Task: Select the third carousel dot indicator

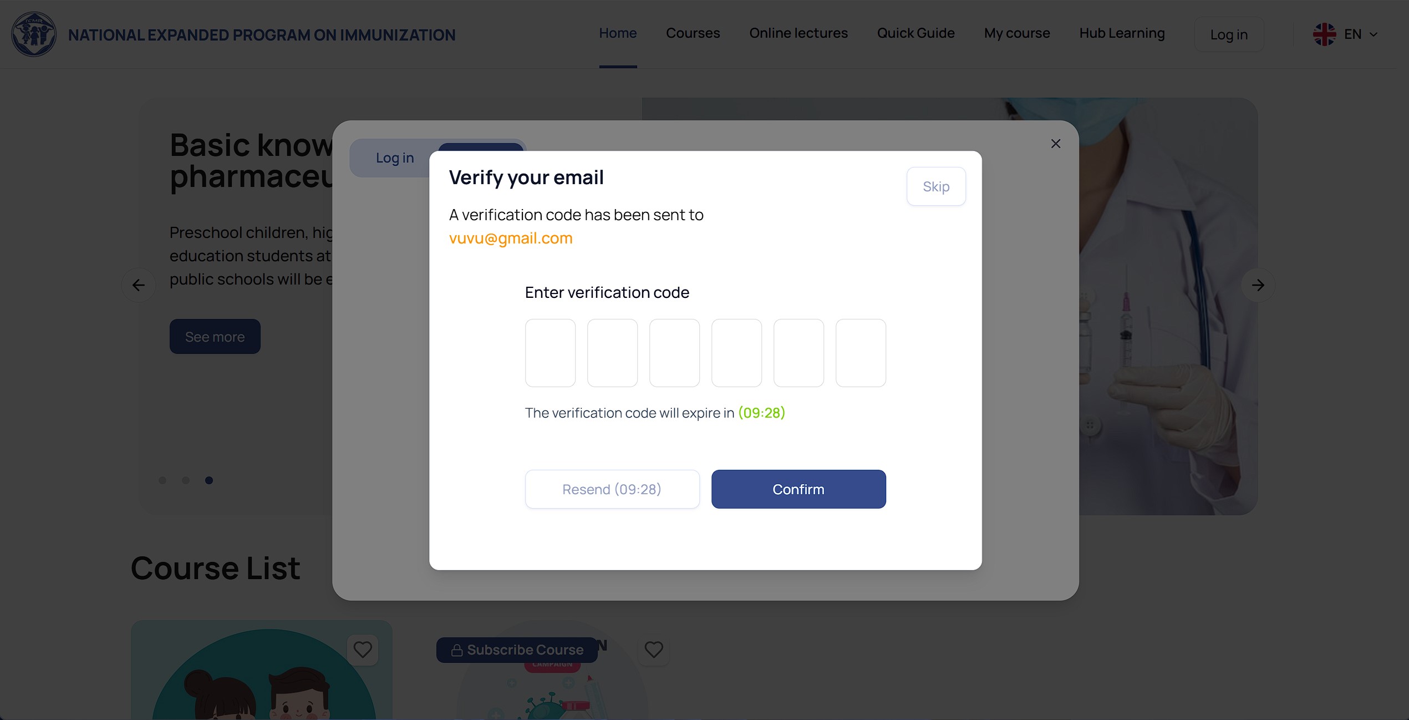Action: point(209,480)
